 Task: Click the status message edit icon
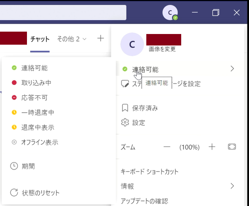tap(125, 84)
